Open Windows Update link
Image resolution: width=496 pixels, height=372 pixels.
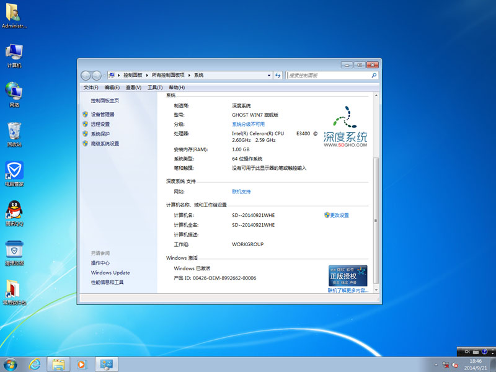[x=110, y=273]
